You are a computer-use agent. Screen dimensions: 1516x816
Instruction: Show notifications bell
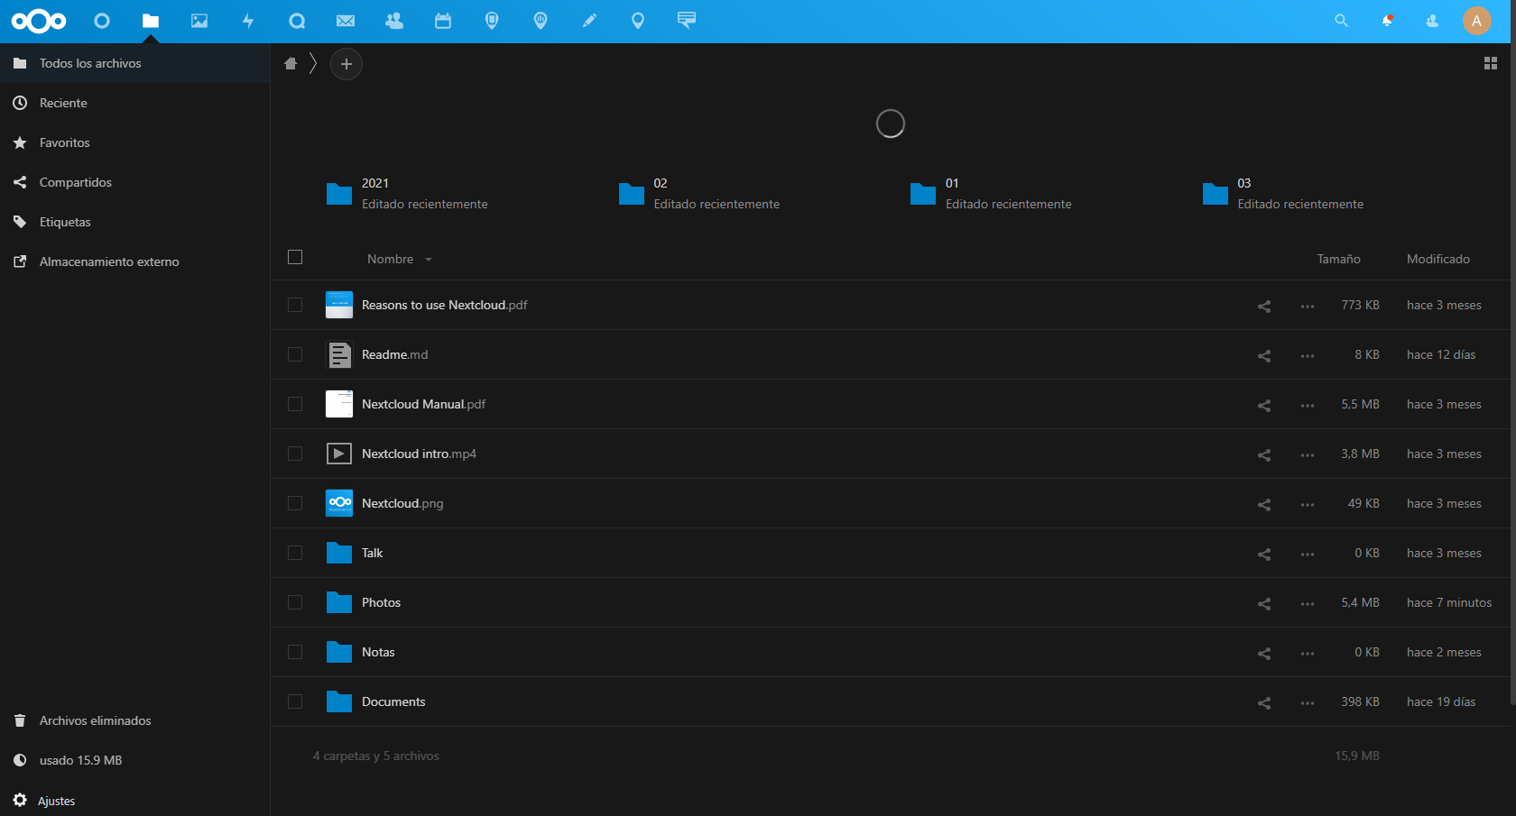coord(1387,21)
